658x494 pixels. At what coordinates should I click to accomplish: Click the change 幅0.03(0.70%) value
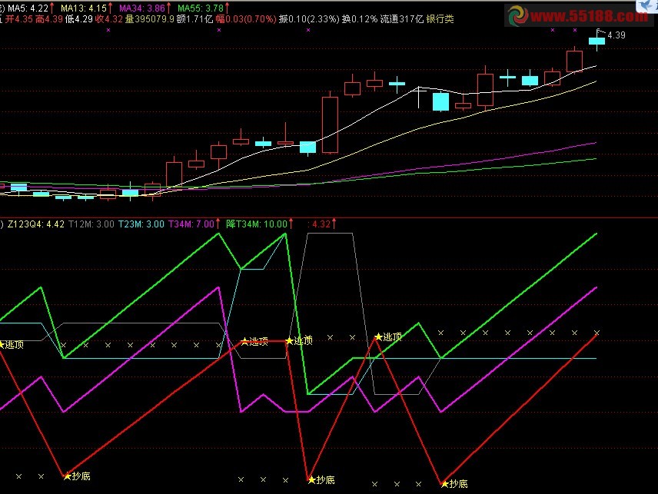(246, 19)
